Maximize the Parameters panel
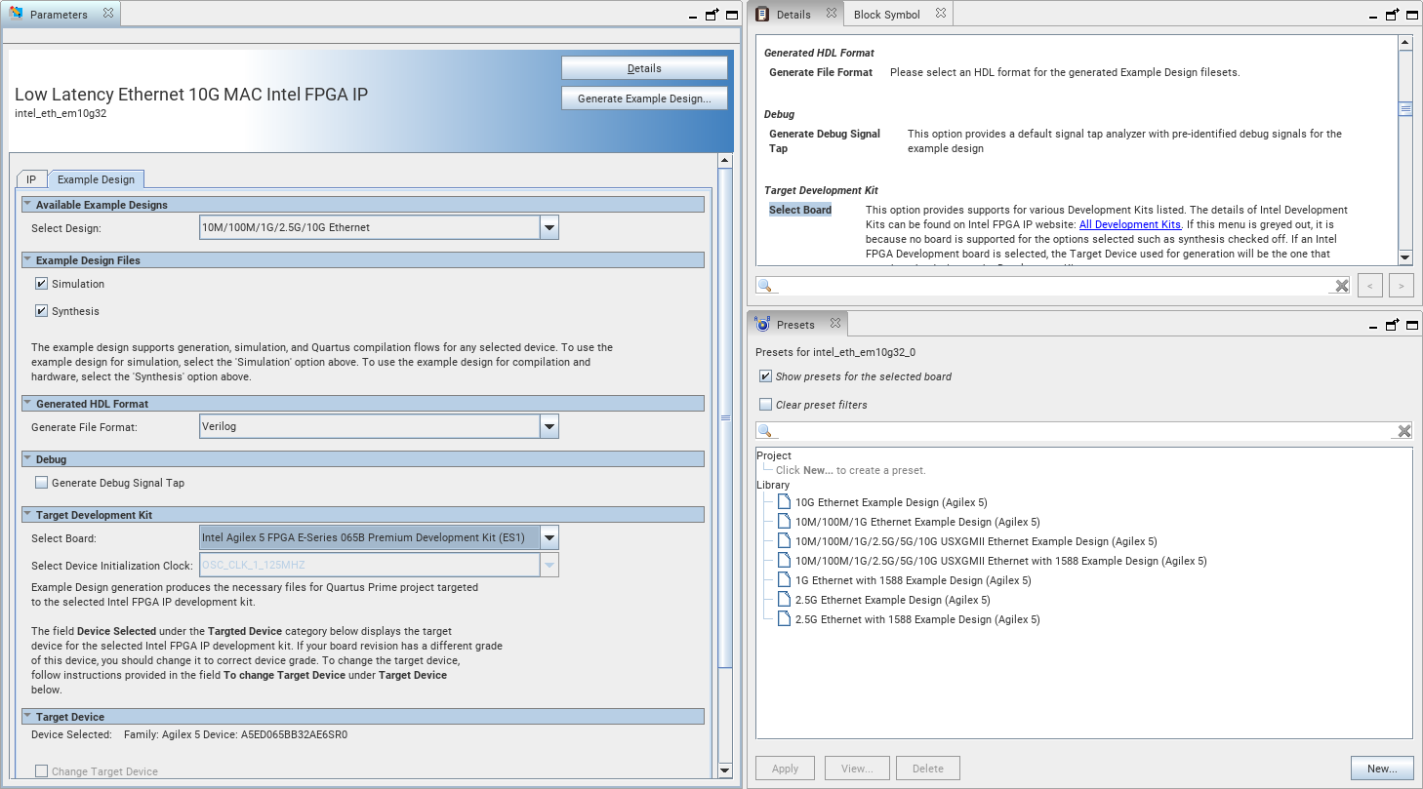 click(x=731, y=15)
